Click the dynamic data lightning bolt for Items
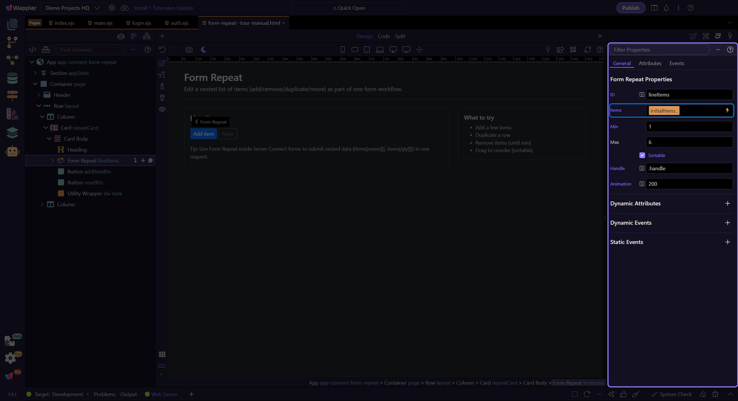Screen dimensions: 738x401 tap(727, 111)
